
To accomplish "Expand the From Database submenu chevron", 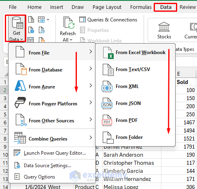I will click(91, 69).
